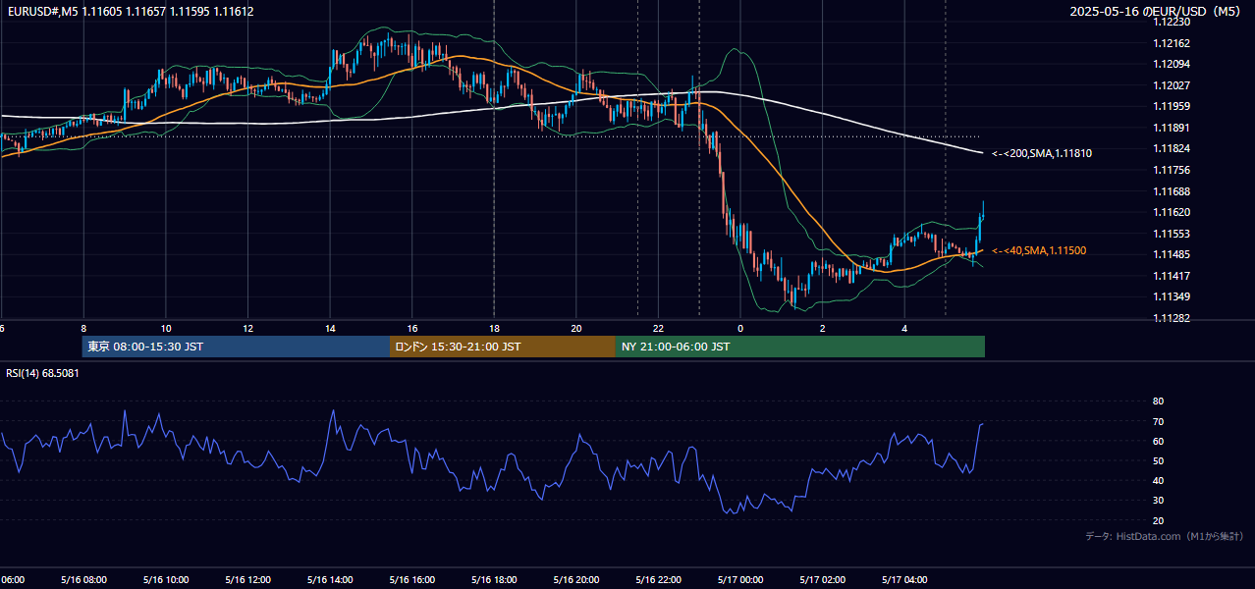Click the 1.11959 price axis label
1255x589 pixels.
point(1172,106)
